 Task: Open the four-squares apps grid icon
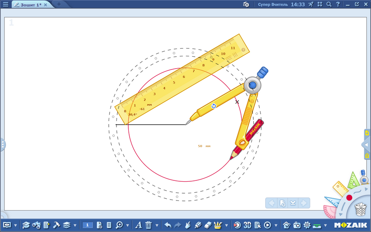coord(320,4)
